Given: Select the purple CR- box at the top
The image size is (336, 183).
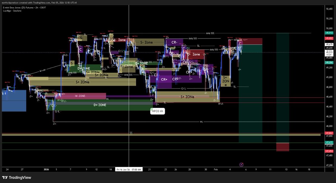Looking at the screenshot, I should coord(174,42).
